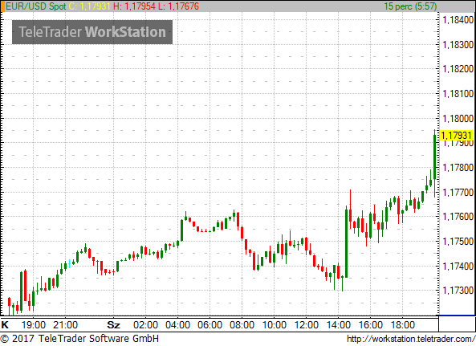
Task: Open the 15 perc (5:57) interval label
Action: 410,6
